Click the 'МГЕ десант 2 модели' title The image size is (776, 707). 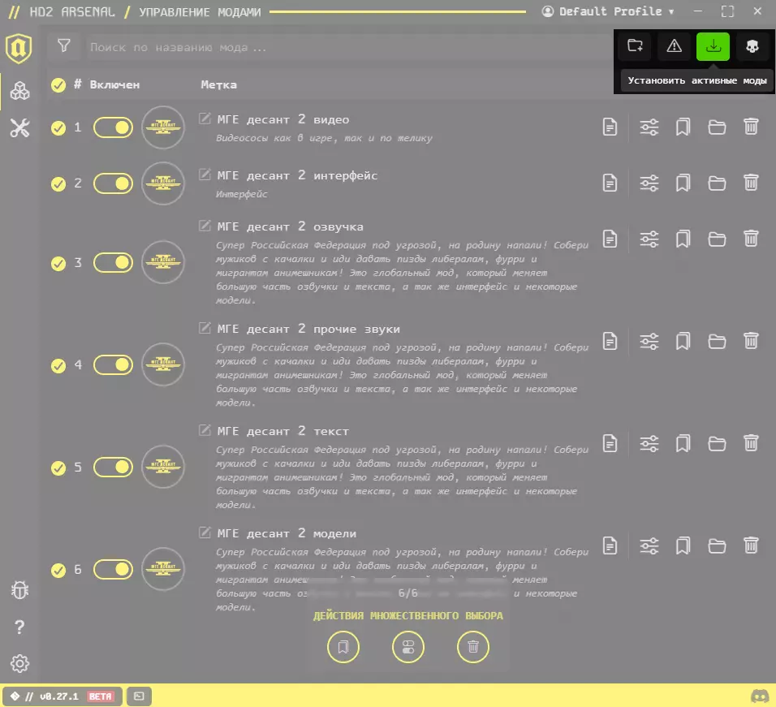click(x=287, y=533)
